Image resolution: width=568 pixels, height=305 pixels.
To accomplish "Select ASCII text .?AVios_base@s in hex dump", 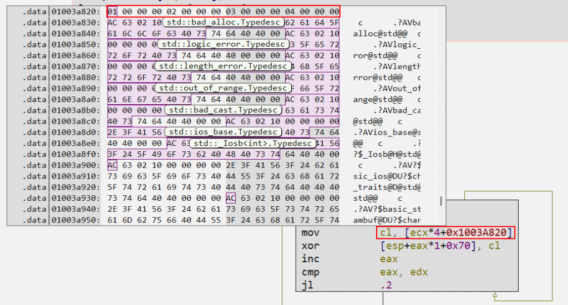I will 387,132.
